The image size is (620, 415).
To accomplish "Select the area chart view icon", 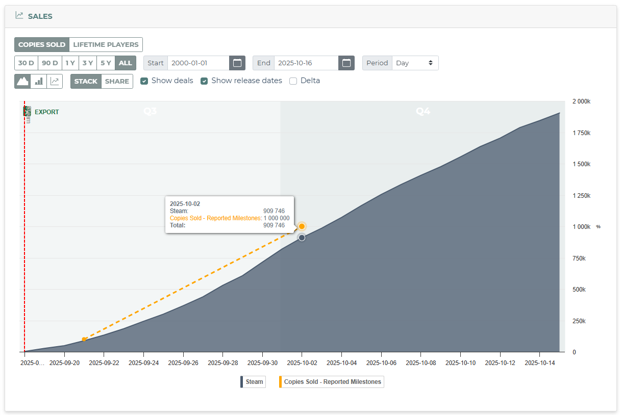I will [x=22, y=82].
